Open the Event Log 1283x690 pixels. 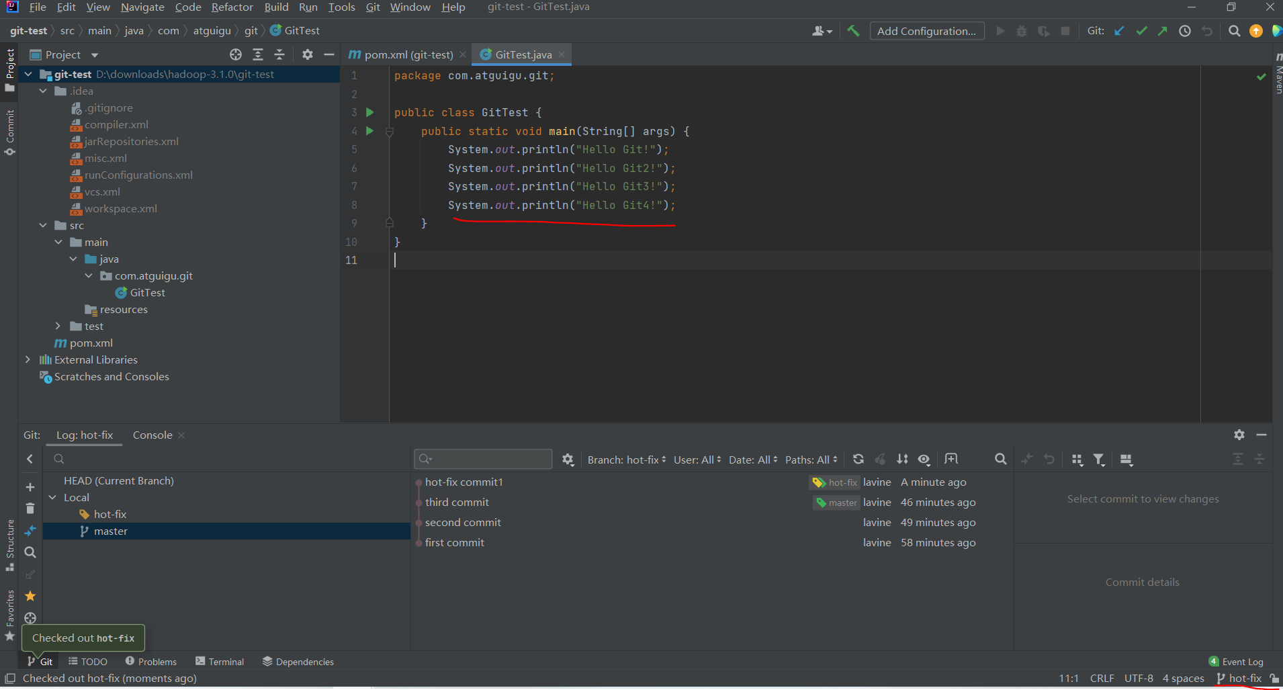pyautogui.click(x=1236, y=662)
